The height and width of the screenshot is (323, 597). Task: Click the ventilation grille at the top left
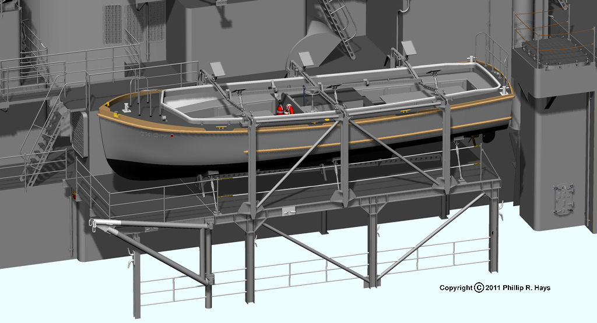(113, 24)
